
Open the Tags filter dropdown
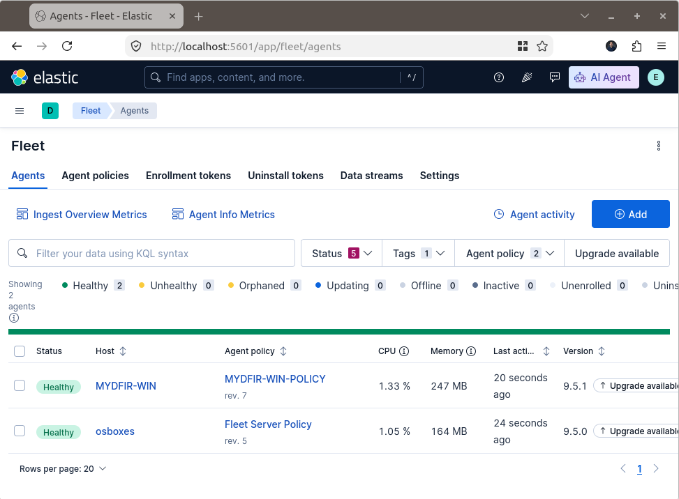[418, 254]
